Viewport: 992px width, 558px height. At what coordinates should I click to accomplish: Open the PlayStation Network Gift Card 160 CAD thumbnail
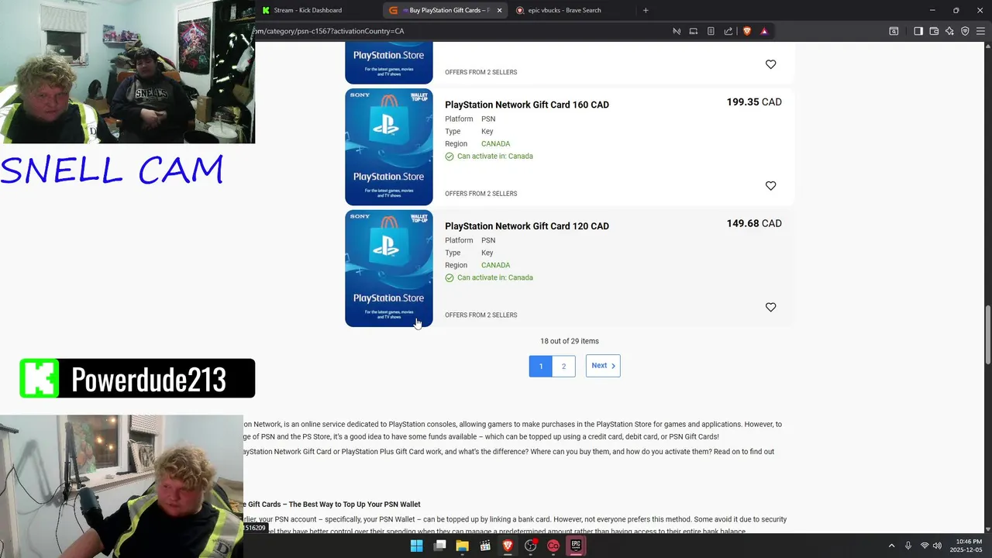pyautogui.click(x=389, y=147)
